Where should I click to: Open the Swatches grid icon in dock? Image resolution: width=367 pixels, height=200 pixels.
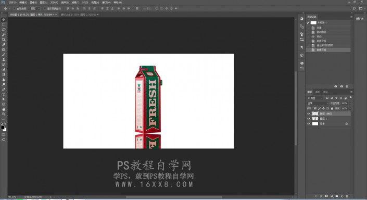pyautogui.click(x=302, y=69)
